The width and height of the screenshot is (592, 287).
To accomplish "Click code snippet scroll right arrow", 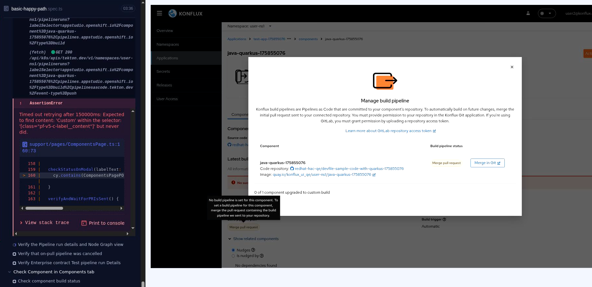I will (x=121, y=208).
